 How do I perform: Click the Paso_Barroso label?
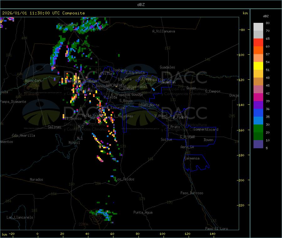click(192, 193)
